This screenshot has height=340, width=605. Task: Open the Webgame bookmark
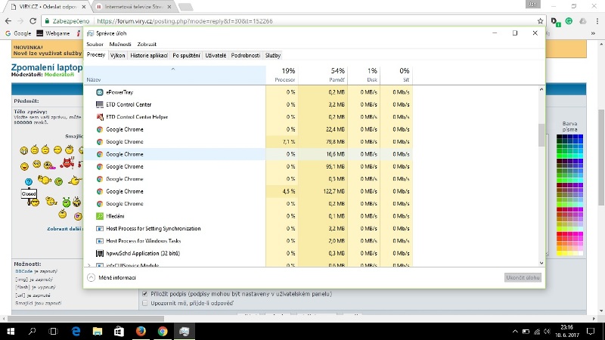tap(53, 33)
